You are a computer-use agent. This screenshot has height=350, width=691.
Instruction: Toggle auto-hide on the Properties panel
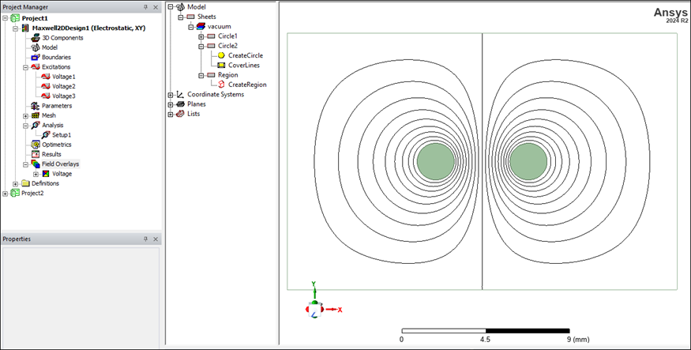point(146,239)
